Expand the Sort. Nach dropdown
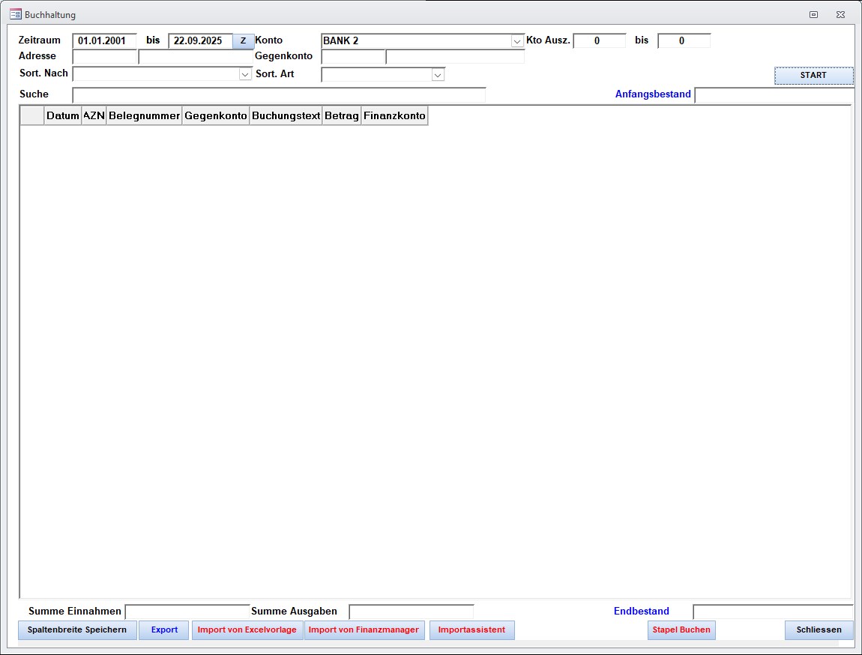 (x=244, y=74)
